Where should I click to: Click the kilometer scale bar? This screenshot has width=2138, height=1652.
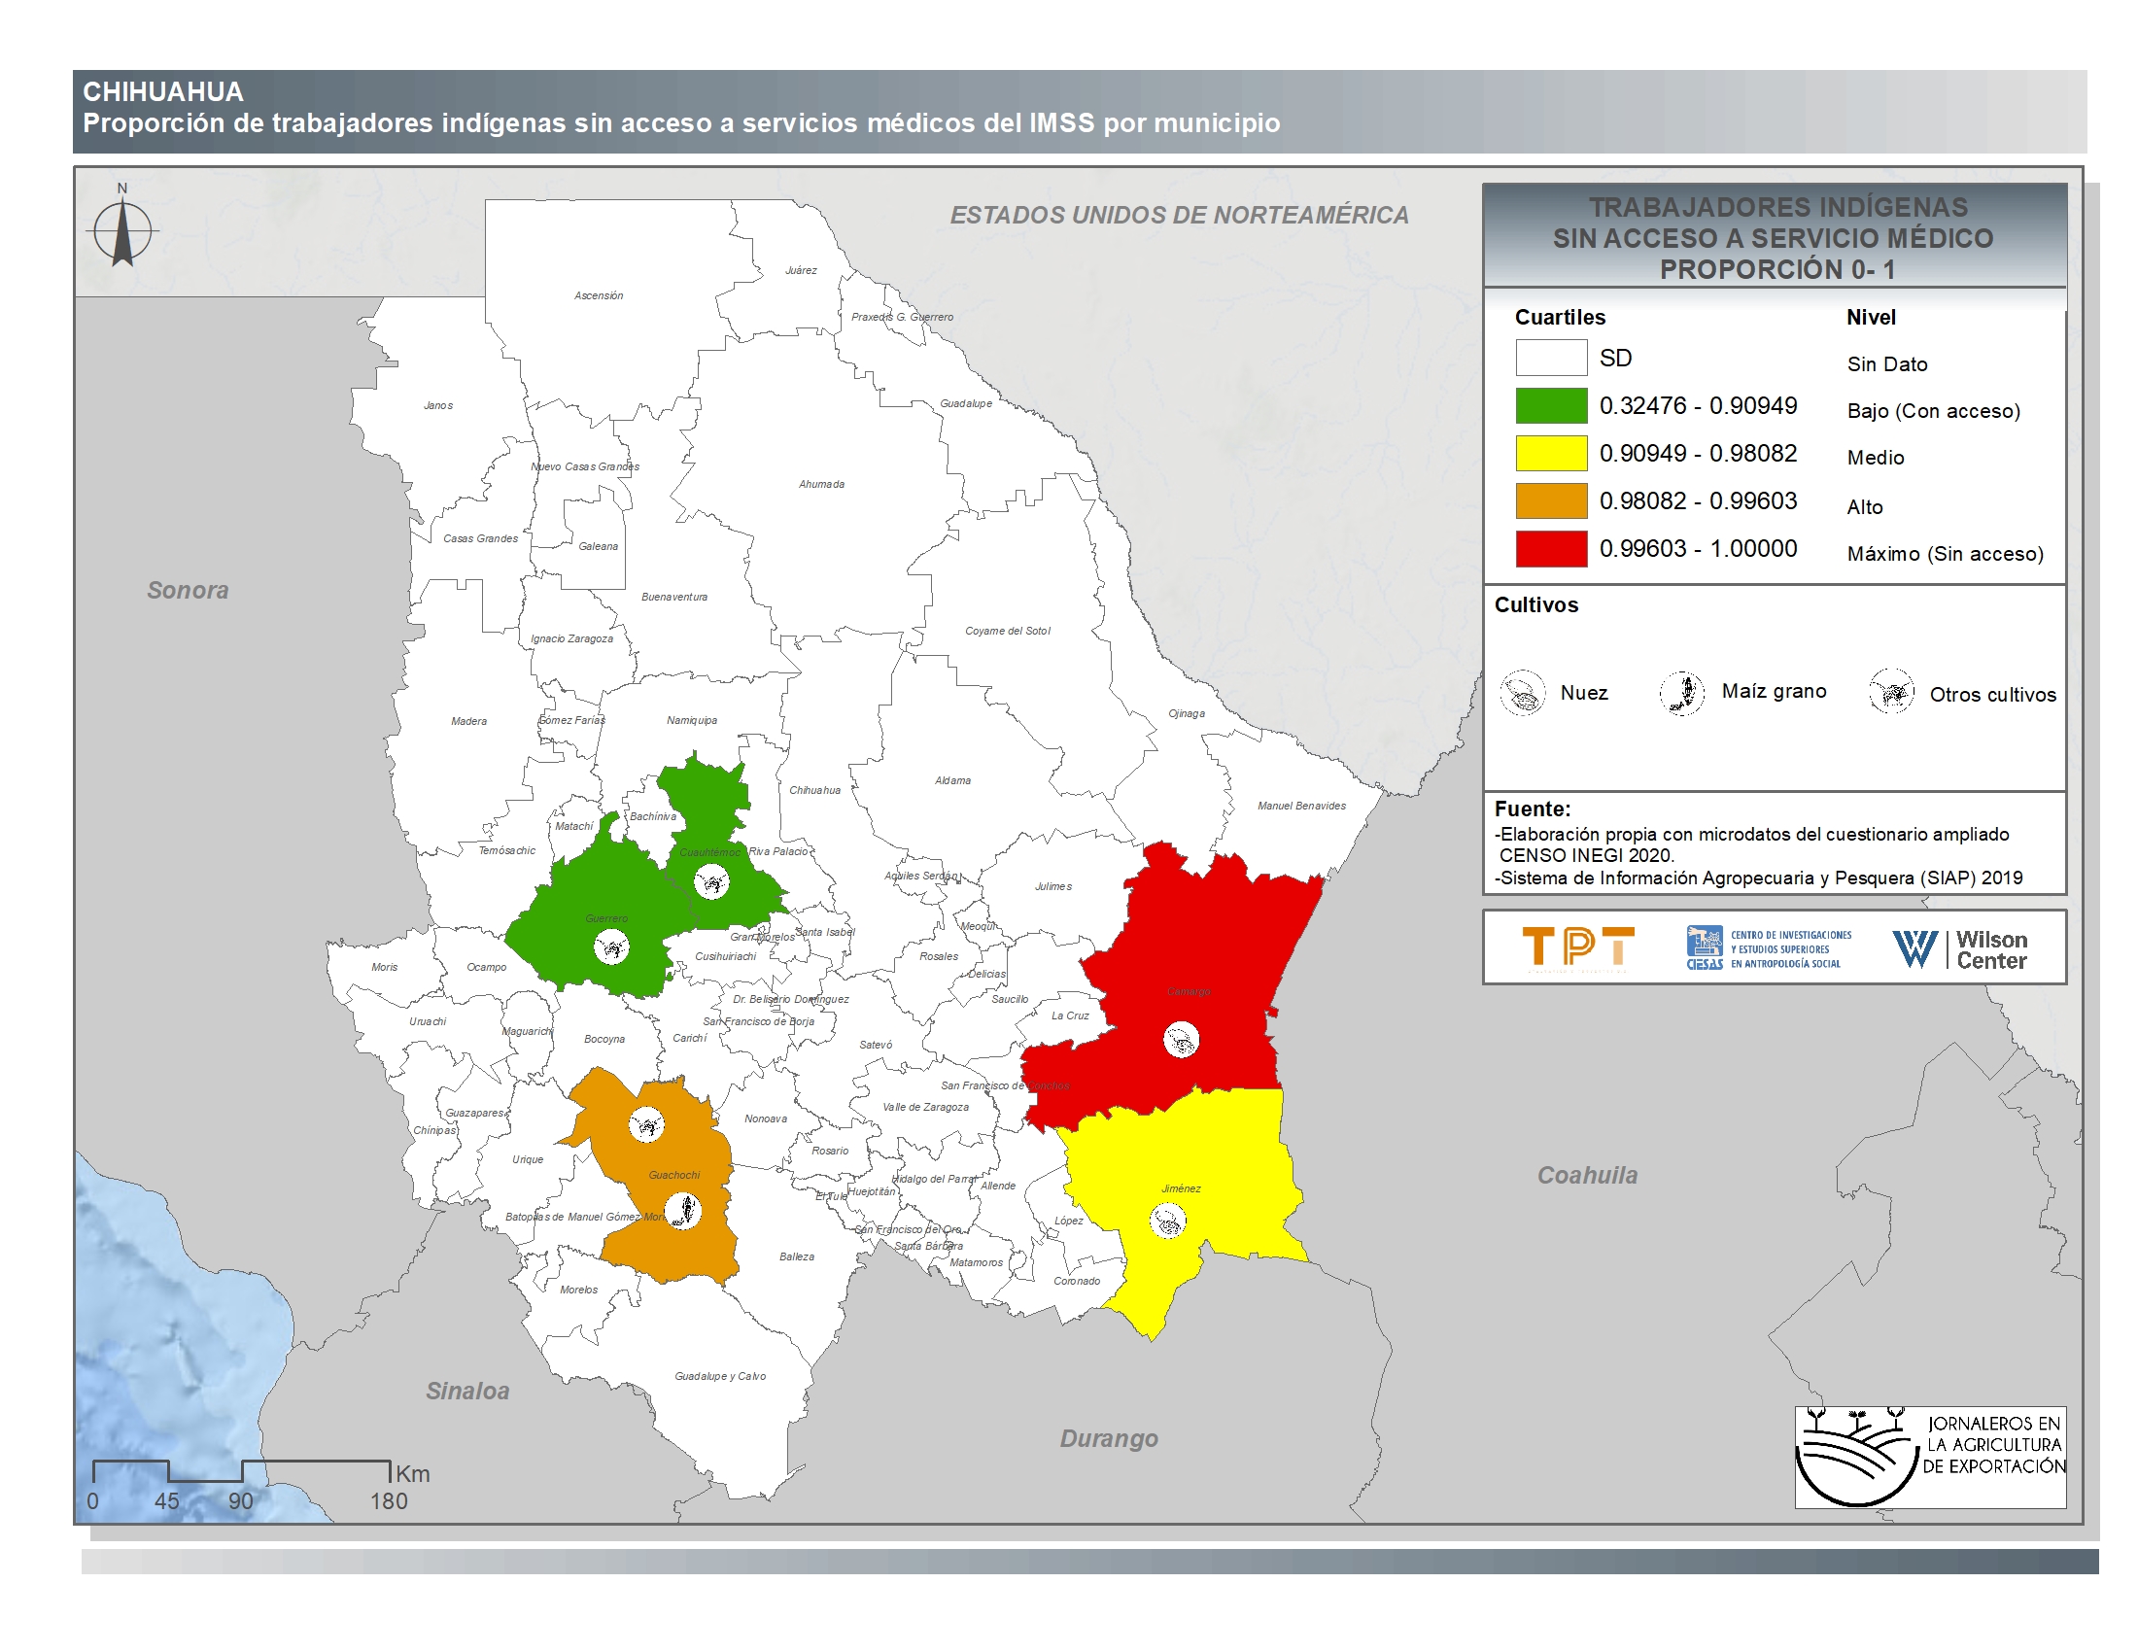241,1471
